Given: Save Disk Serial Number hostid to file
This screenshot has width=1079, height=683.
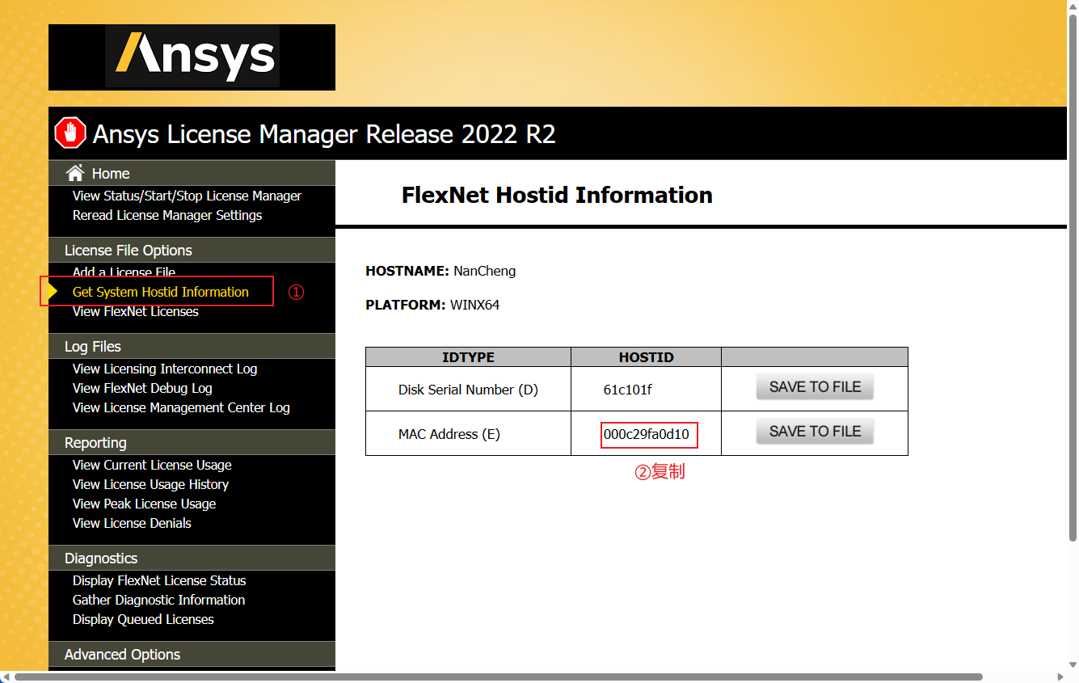Looking at the screenshot, I should coord(815,387).
